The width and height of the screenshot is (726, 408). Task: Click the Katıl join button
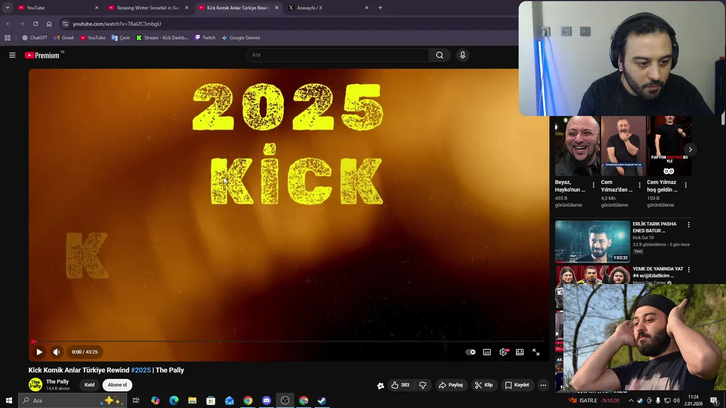pos(90,385)
